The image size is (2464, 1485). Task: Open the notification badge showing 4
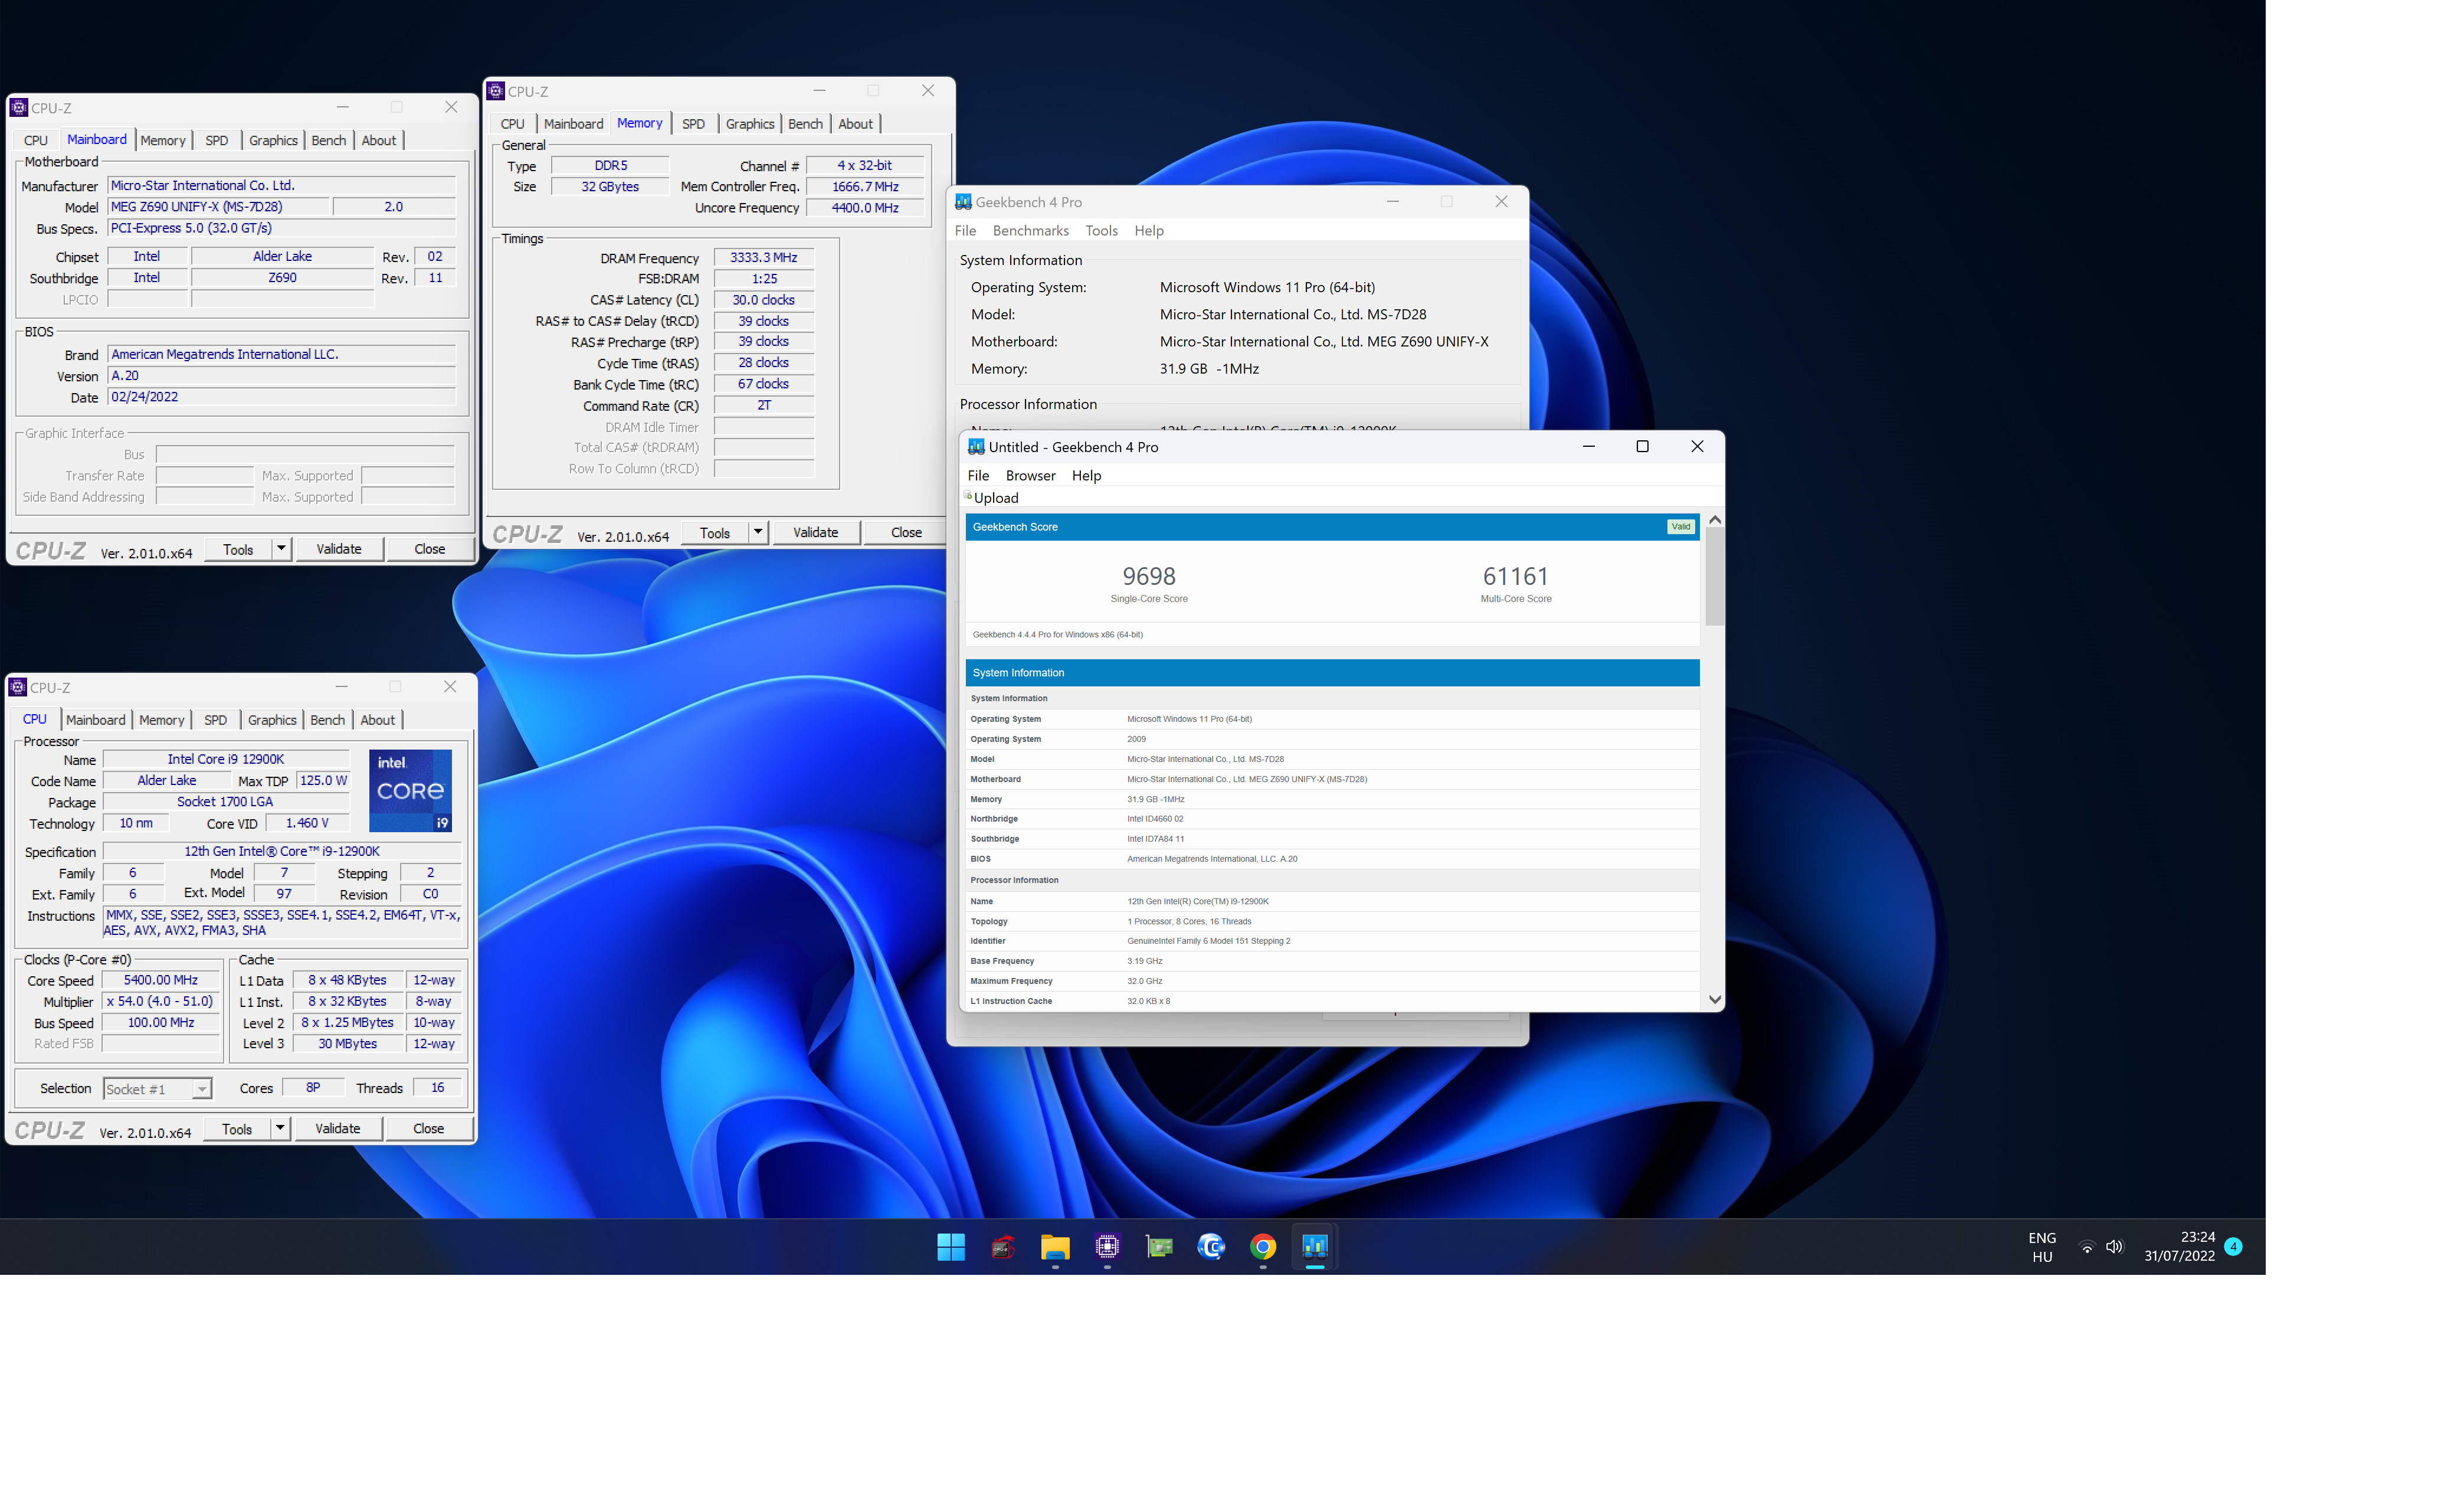[2233, 1246]
